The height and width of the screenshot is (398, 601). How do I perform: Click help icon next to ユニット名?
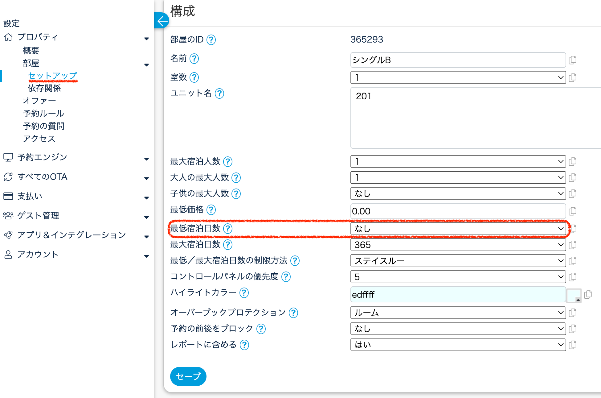[x=219, y=93]
